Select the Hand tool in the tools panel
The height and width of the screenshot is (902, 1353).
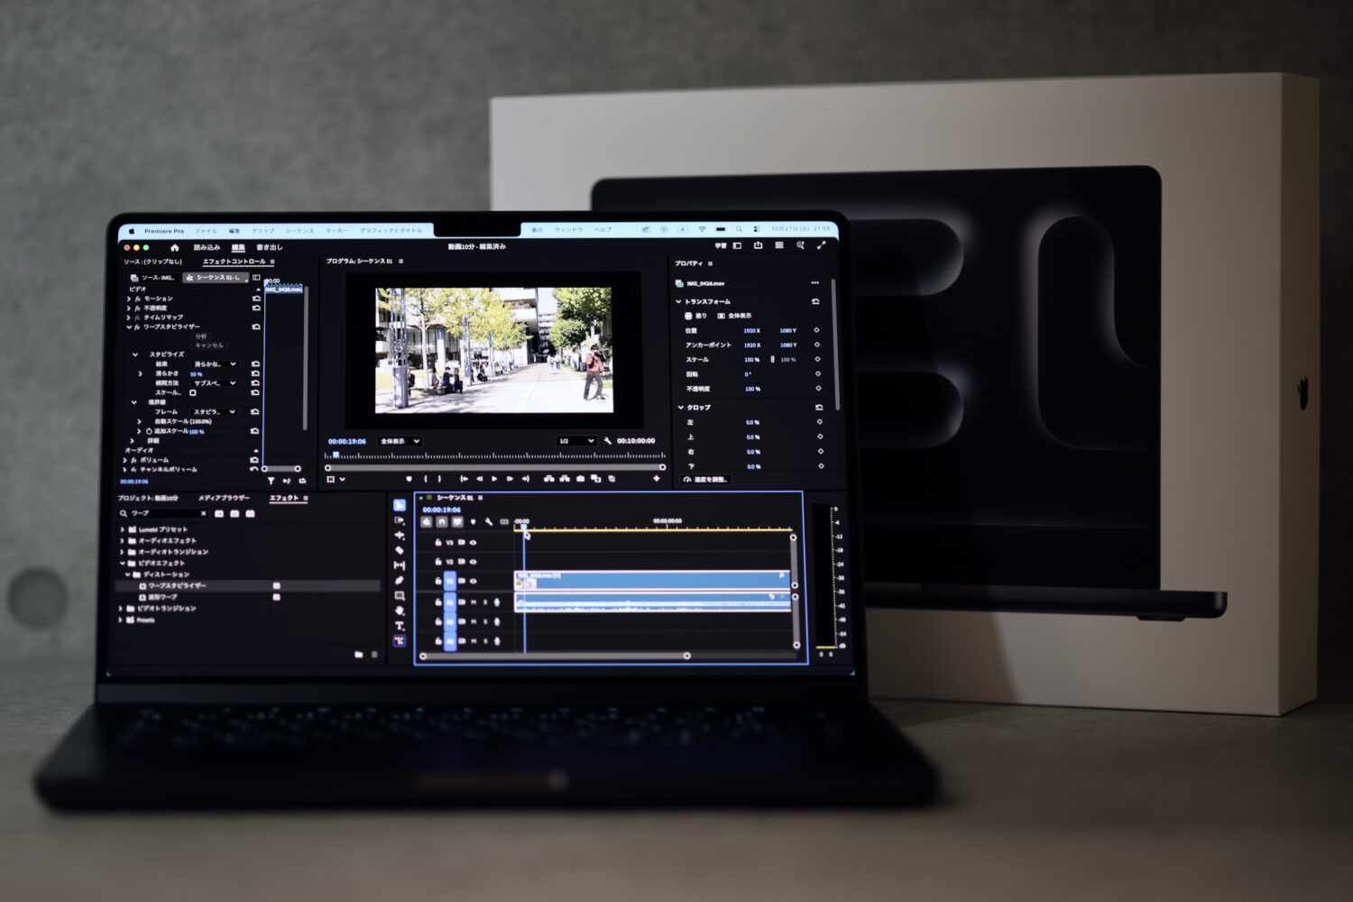400,611
